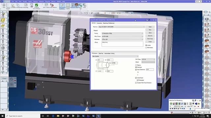Select the Diameter radio button

coord(136,67)
